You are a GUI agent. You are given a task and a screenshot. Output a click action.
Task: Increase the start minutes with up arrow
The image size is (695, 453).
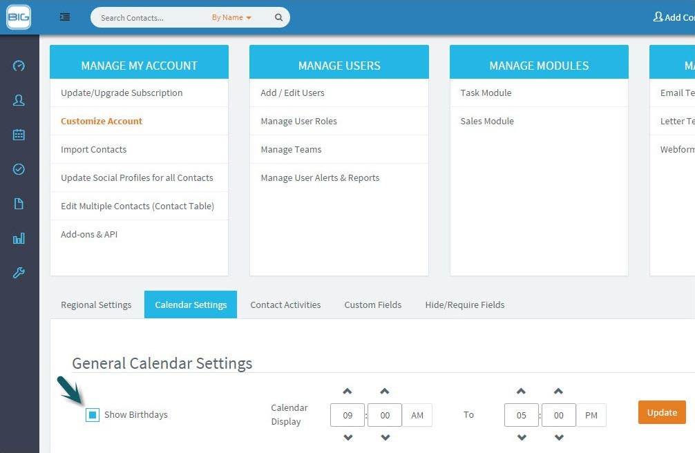tap(385, 391)
